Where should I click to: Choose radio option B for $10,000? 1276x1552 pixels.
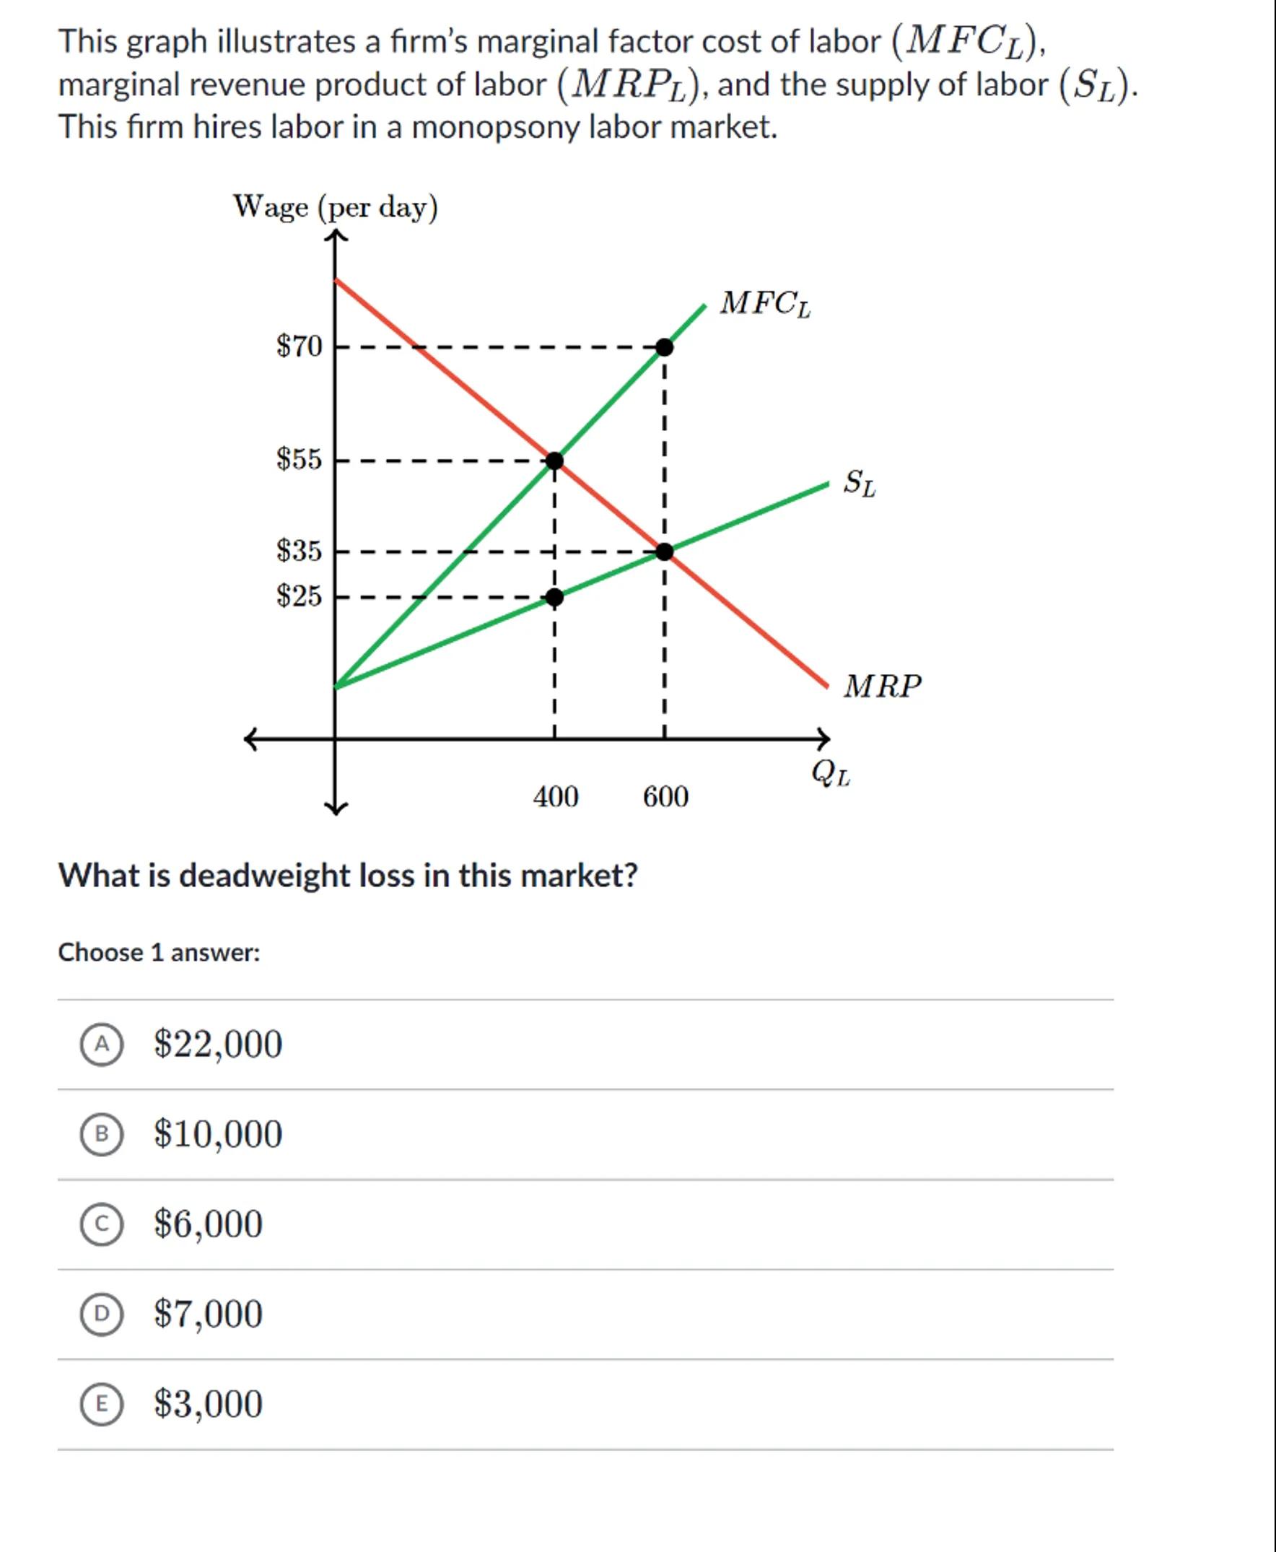coord(102,1135)
